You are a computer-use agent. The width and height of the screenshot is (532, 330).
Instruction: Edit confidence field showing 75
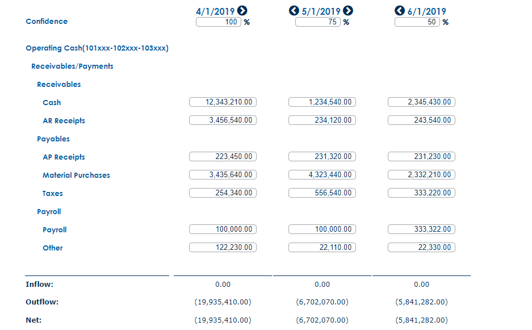click(318, 22)
